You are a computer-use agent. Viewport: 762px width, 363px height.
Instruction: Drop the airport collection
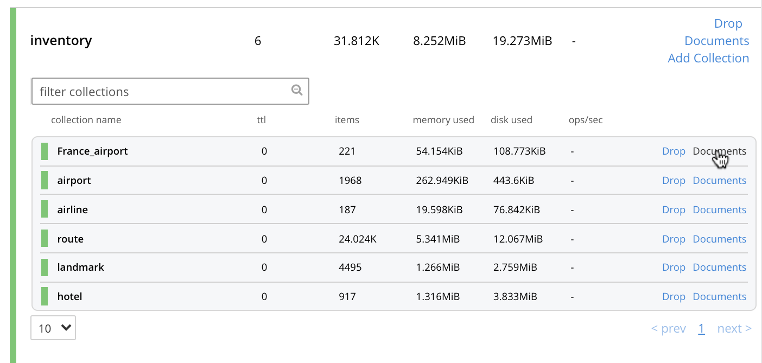(x=674, y=181)
